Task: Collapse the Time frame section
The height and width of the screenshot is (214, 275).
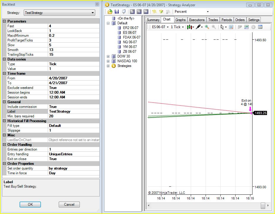Action: point(4,74)
